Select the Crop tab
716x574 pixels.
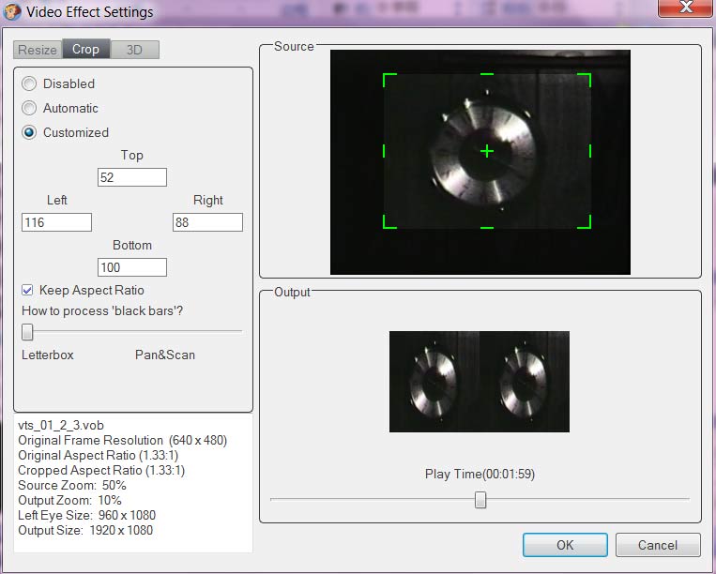85,49
